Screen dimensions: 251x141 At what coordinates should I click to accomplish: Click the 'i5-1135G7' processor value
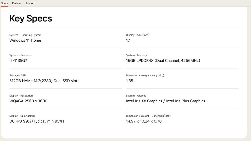pos(18,60)
